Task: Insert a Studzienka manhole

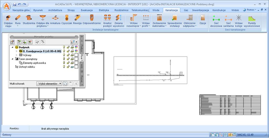Action: pyautogui.click(x=29, y=20)
